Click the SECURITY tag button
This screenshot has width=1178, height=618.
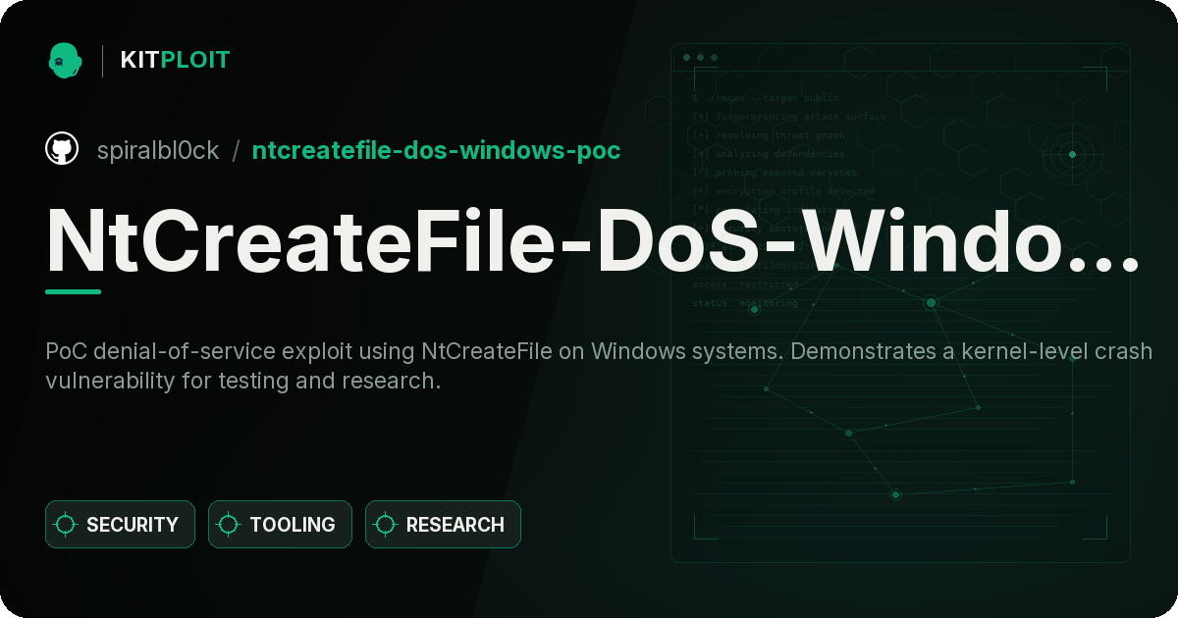click(120, 525)
